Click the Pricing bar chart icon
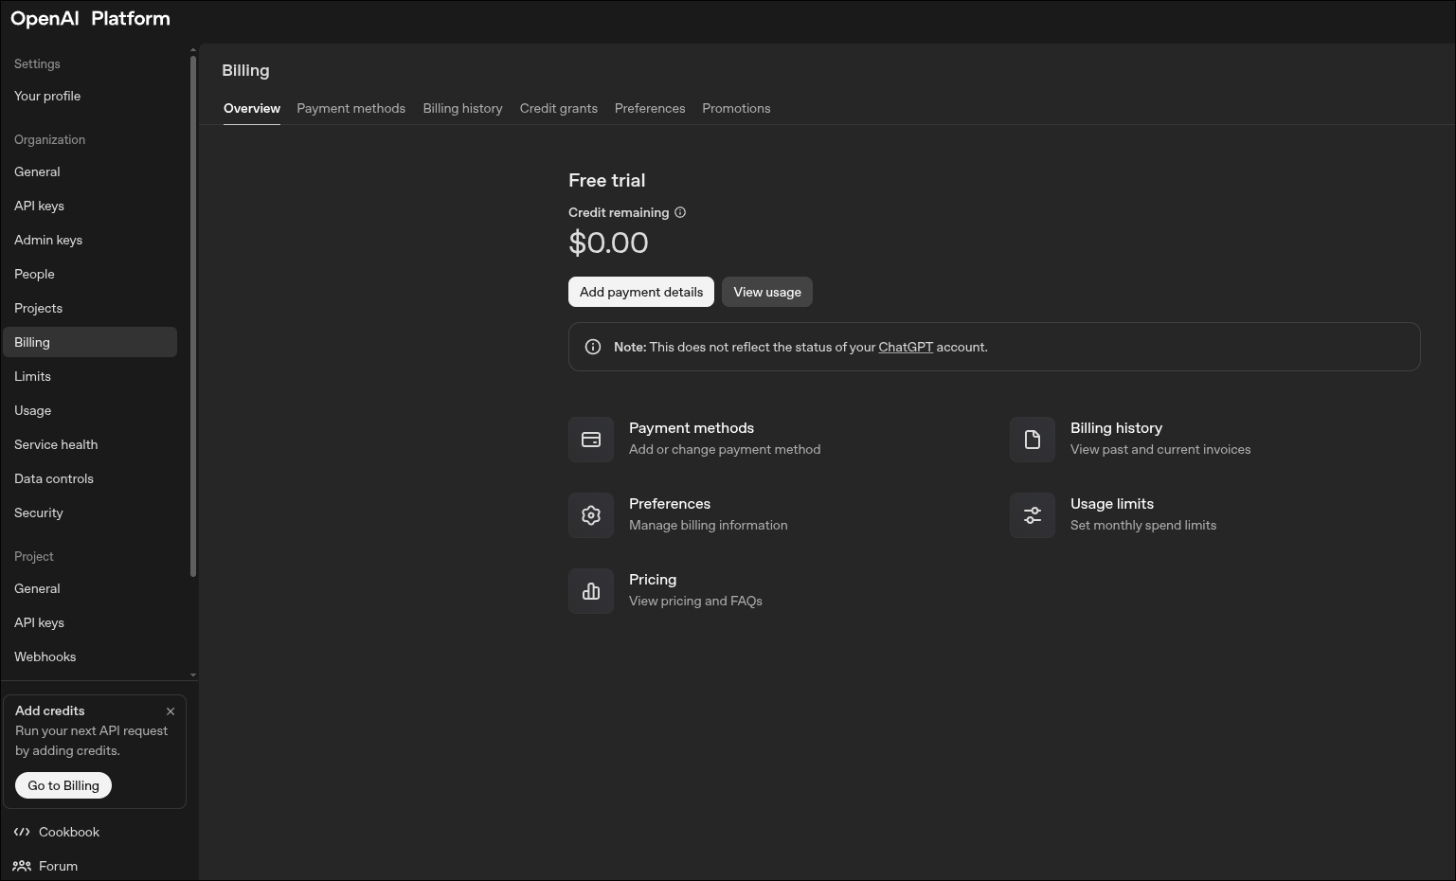Viewport: 1456px width, 881px height. [590, 590]
